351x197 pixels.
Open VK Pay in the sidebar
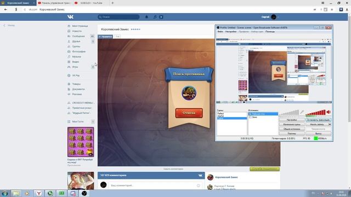click(76, 76)
